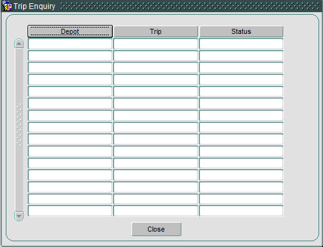Select the second row Depot field

click(70, 56)
